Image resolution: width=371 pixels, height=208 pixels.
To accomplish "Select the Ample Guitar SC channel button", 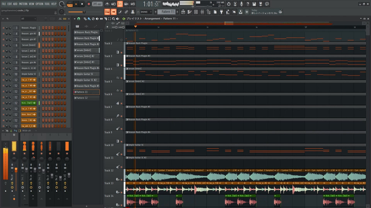I will click(29, 74).
